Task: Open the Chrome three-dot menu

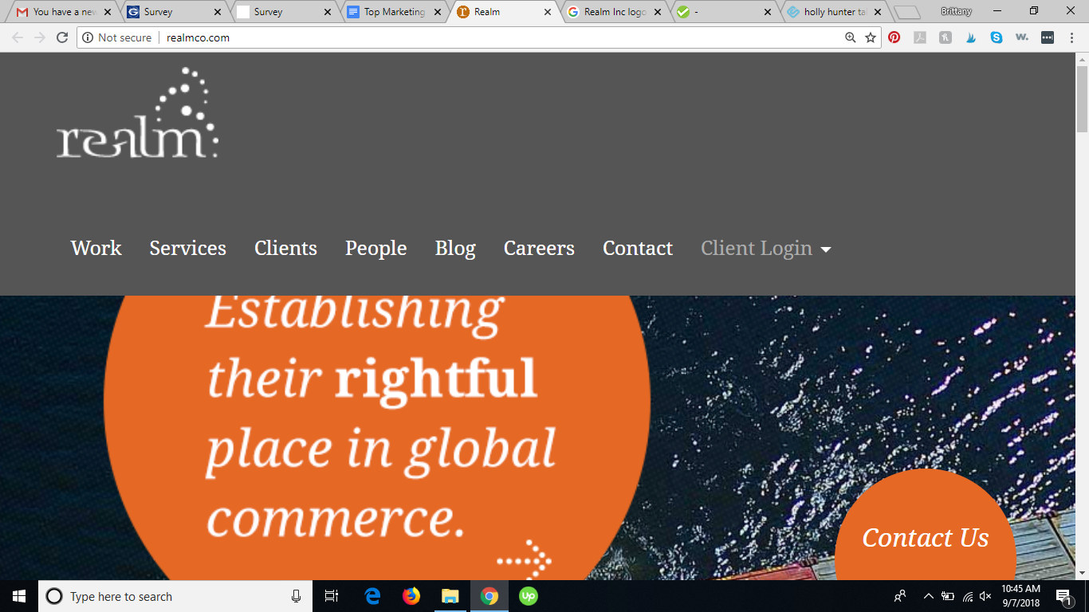Action: (x=1071, y=37)
